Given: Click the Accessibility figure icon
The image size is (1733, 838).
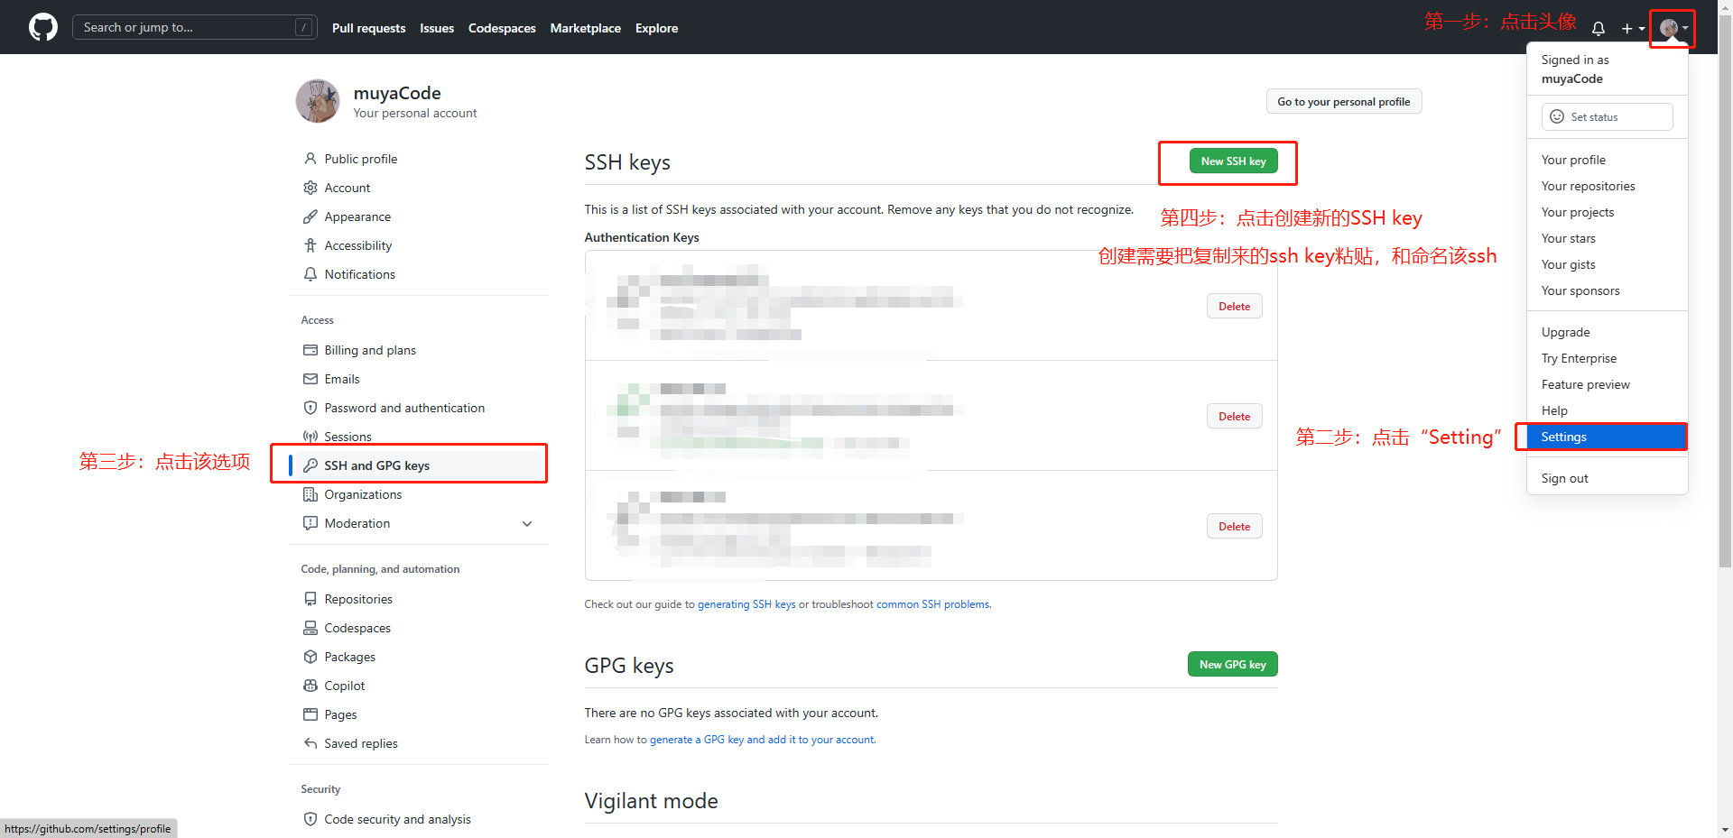Looking at the screenshot, I should click(310, 245).
